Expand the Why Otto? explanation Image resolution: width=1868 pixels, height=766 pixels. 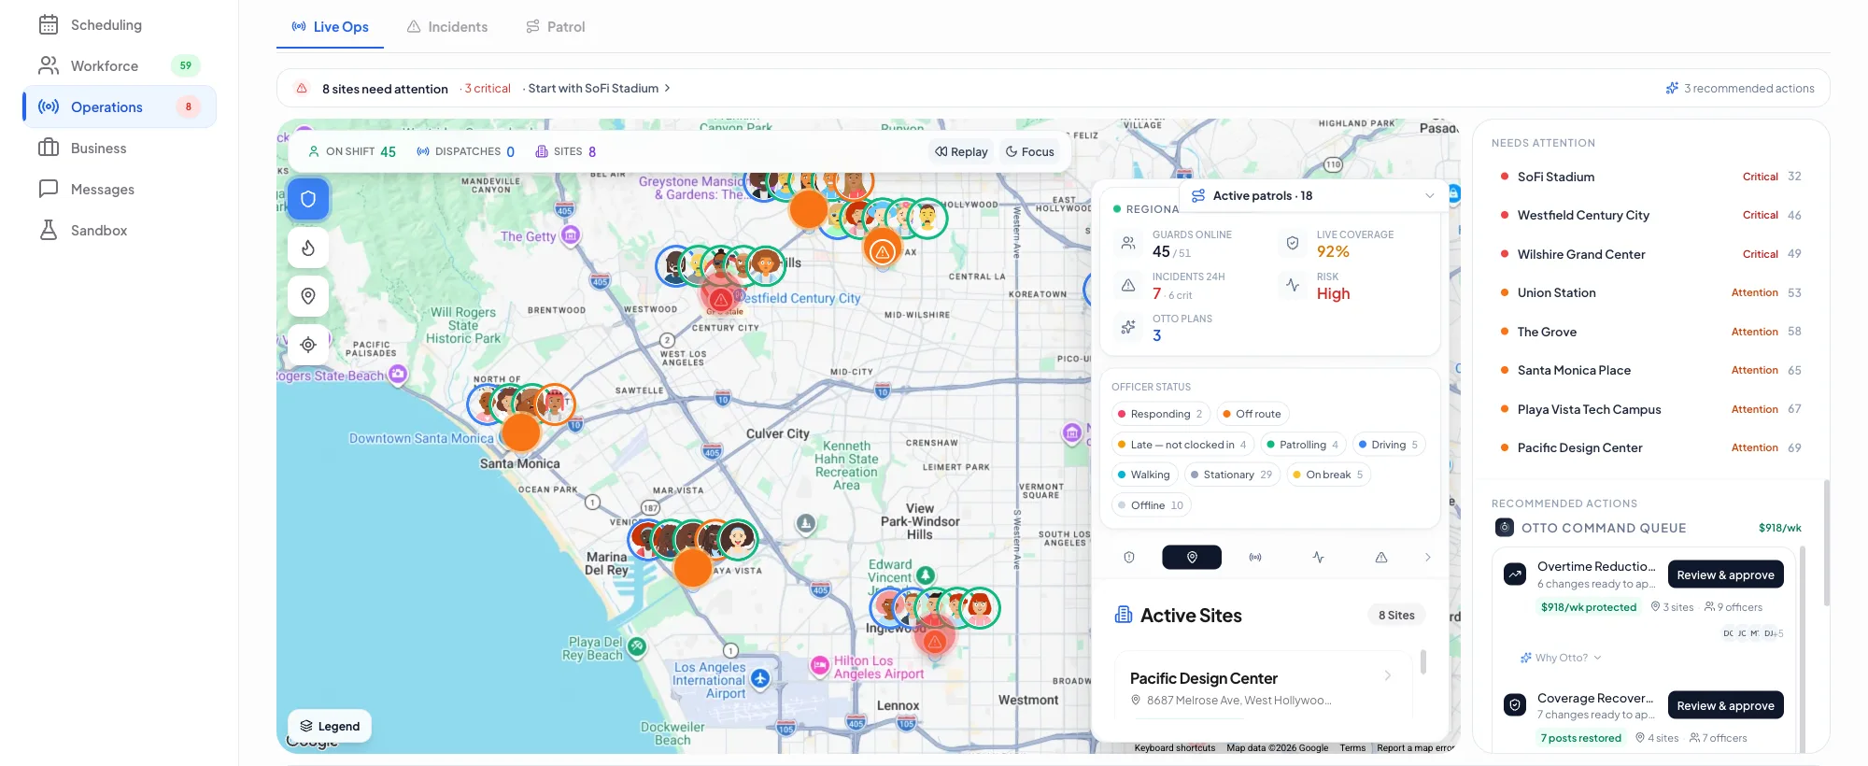coord(1561,658)
